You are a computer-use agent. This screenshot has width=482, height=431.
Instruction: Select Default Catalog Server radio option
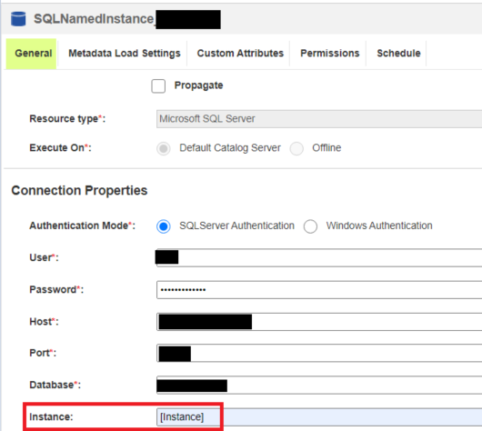[x=163, y=148]
